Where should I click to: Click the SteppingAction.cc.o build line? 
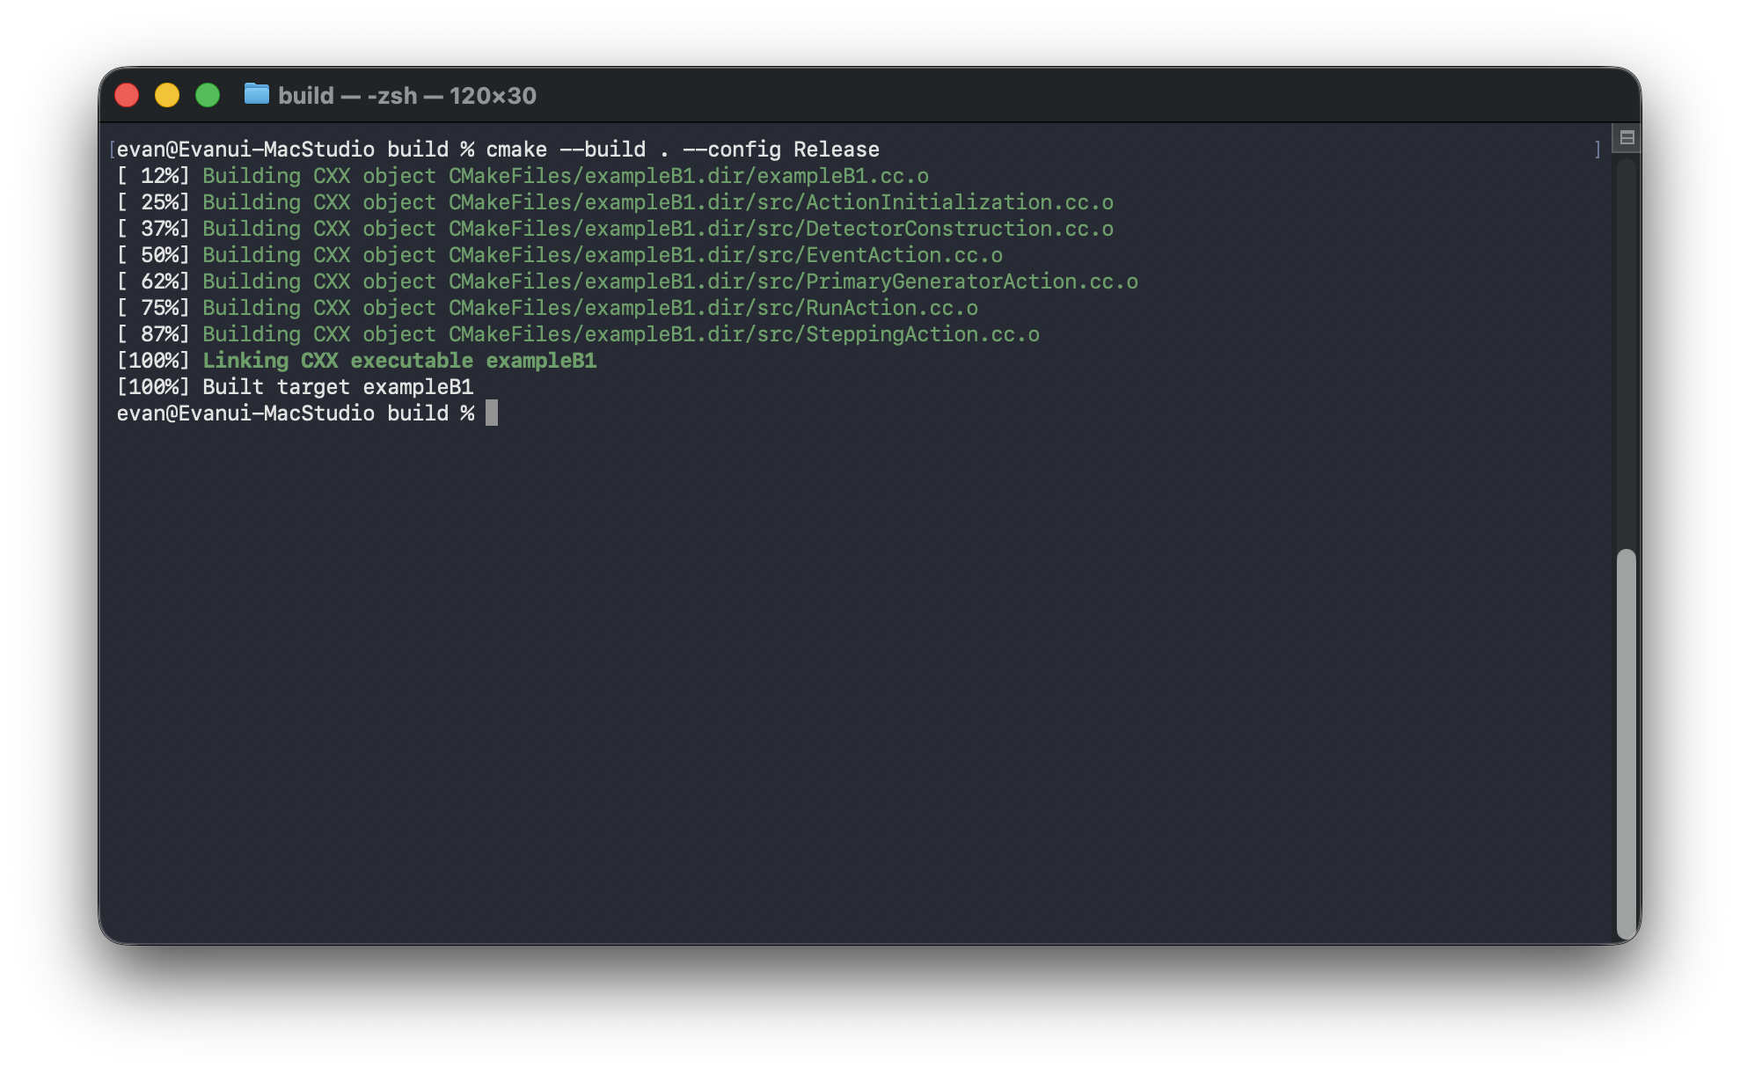[x=620, y=334]
